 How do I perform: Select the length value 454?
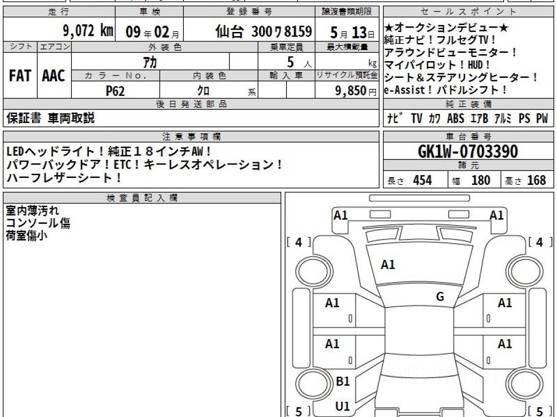(x=422, y=180)
